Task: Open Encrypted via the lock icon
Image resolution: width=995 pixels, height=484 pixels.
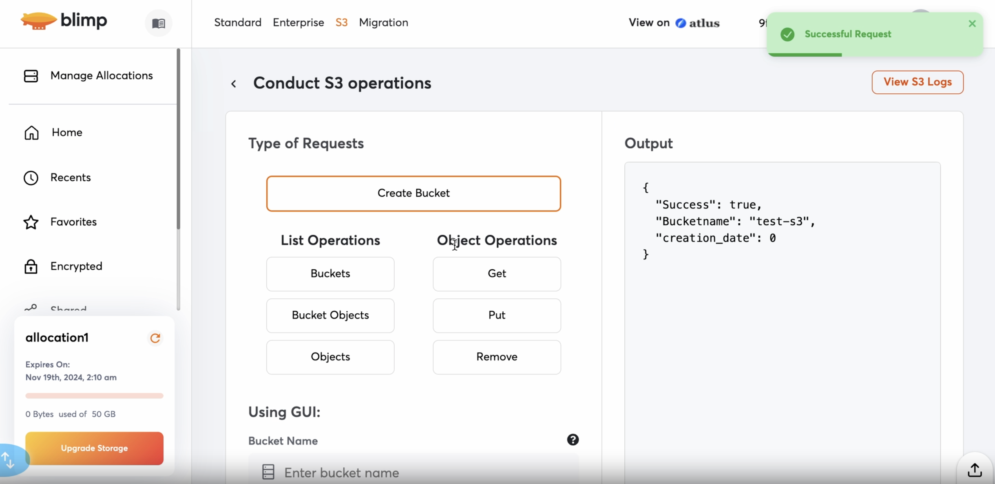Action: click(31, 266)
